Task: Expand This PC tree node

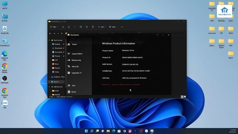Action: coord(49,82)
